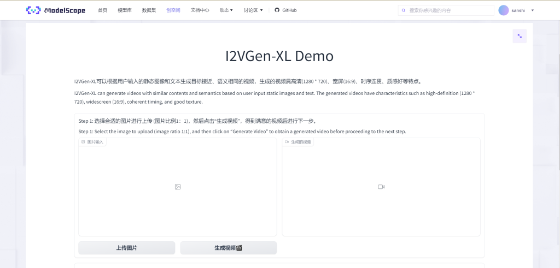Image resolution: width=560 pixels, height=268 pixels.
Task: Expand the 讨论区 dropdown menu
Action: click(253, 10)
